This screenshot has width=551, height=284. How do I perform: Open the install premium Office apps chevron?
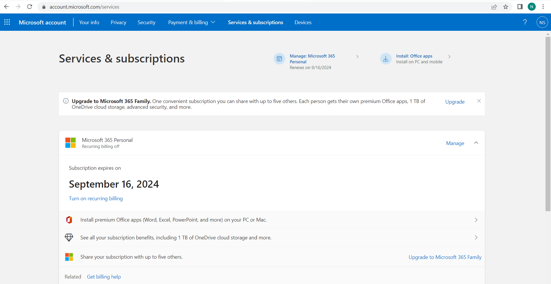click(x=476, y=220)
